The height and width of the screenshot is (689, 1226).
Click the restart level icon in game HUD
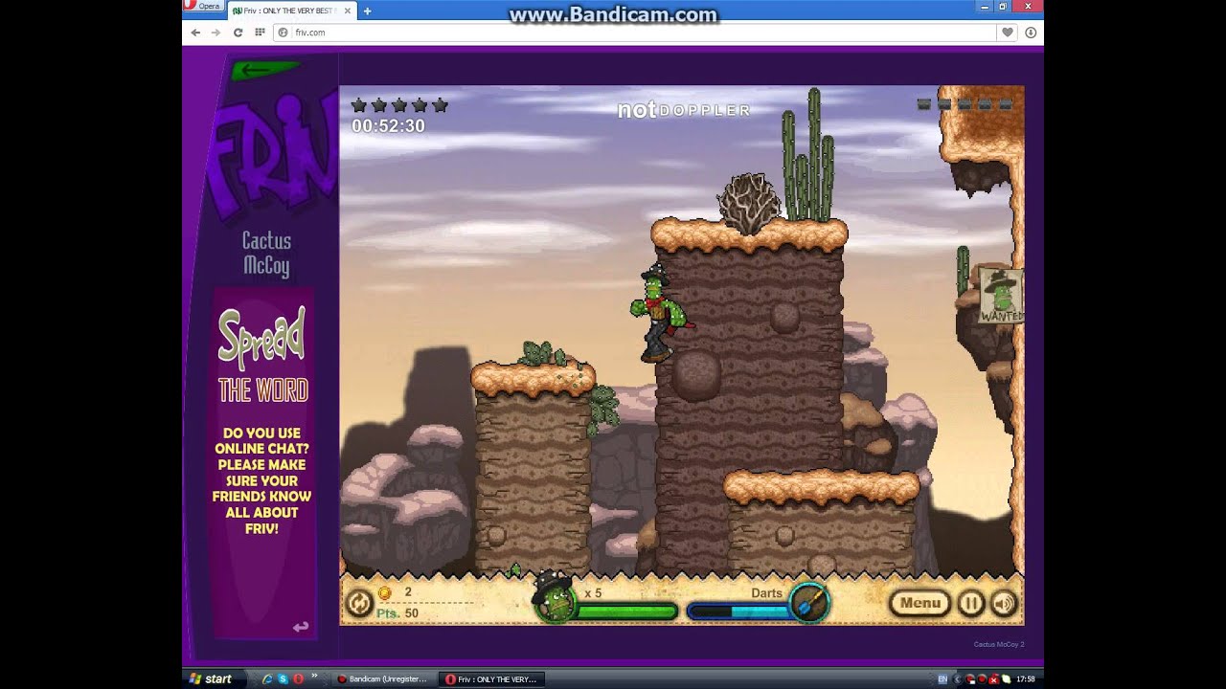coord(359,603)
